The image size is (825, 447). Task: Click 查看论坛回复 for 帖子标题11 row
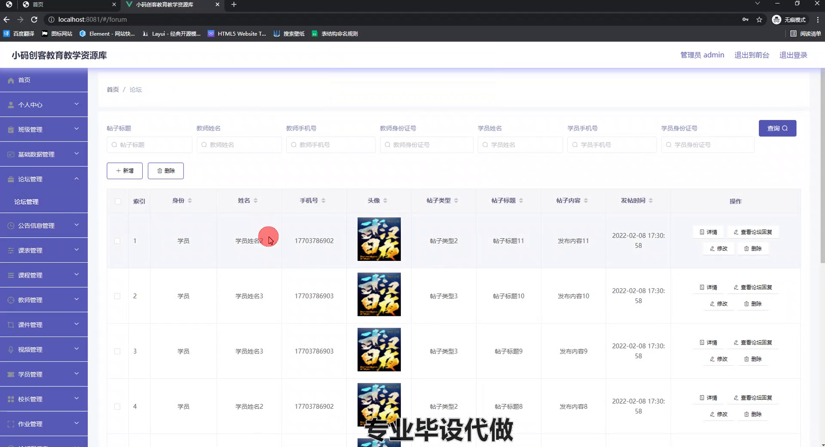(753, 232)
